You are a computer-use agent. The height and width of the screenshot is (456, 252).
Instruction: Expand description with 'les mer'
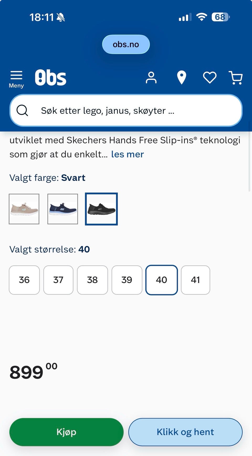pyautogui.click(x=127, y=154)
